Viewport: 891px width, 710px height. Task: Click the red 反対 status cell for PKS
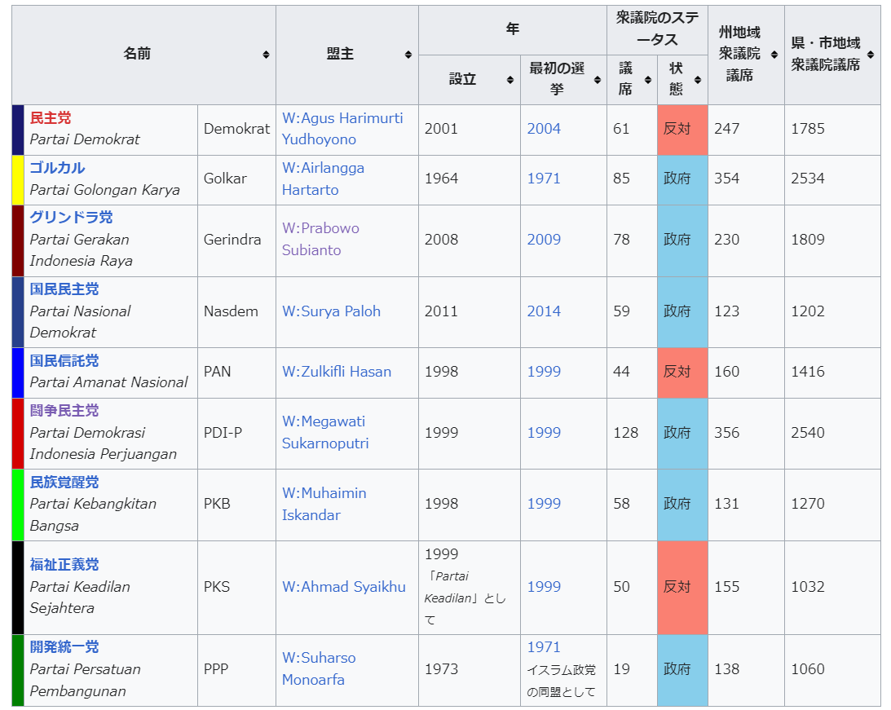pos(682,587)
